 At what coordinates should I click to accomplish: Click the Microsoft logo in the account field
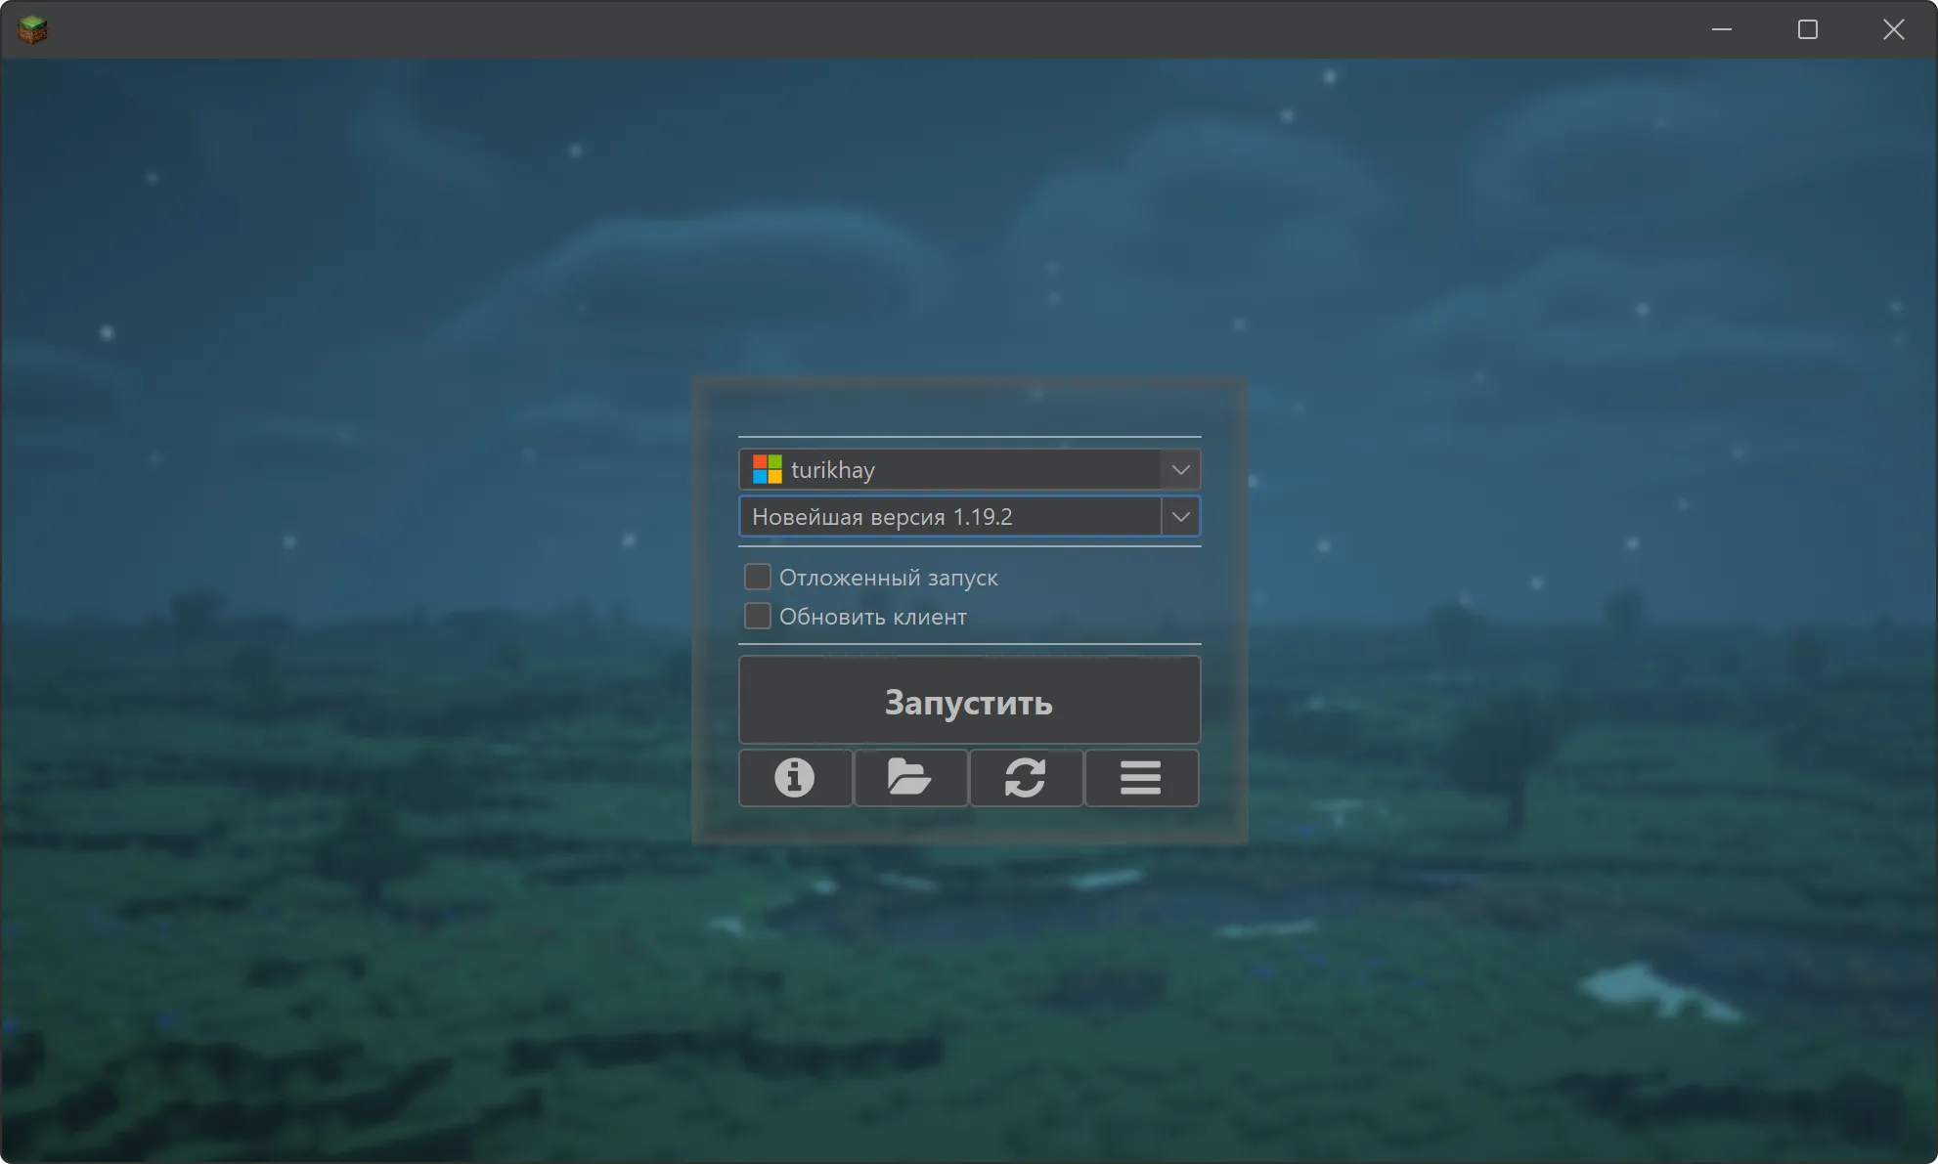point(767,469)
